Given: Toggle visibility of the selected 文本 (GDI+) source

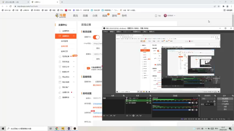Looking at the screenshot, I should (147, 100).
